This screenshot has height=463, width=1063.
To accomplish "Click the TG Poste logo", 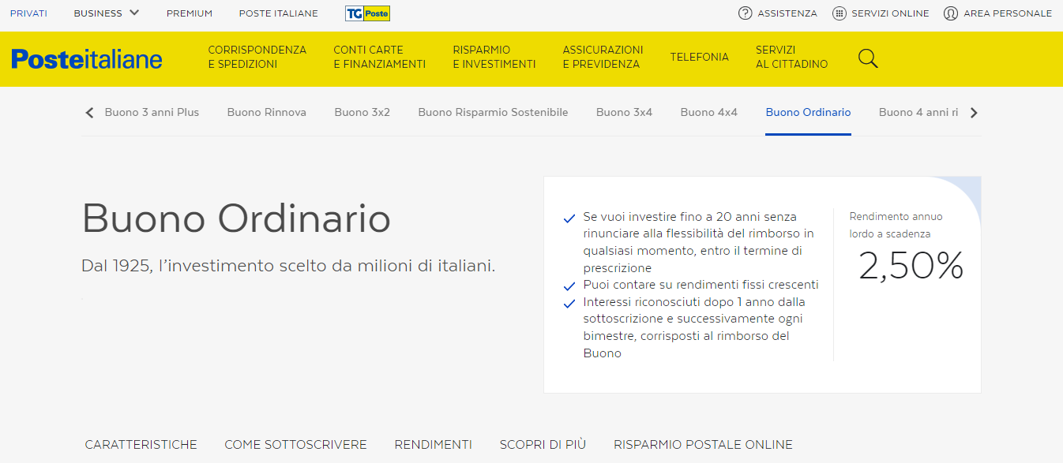I will [367, 13].
